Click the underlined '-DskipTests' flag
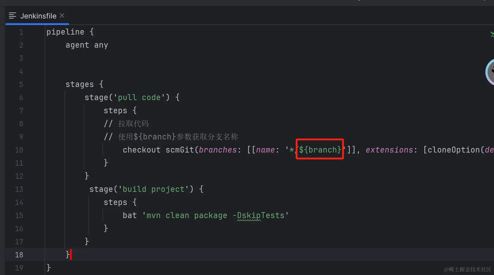This screenshot has height=275, width=494. (258, 215)
